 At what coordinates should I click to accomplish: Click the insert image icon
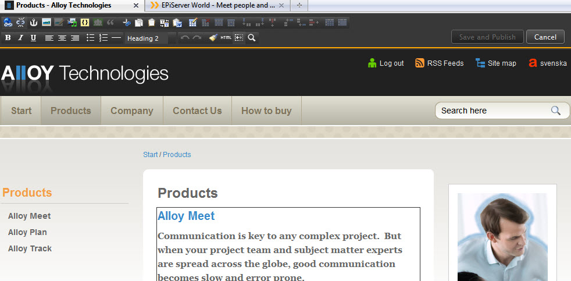point(46,23)
